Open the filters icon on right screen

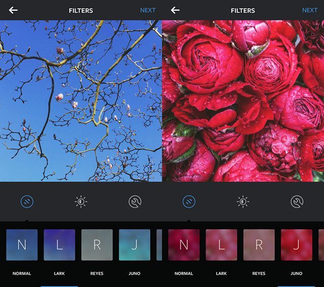coord(189,202)
